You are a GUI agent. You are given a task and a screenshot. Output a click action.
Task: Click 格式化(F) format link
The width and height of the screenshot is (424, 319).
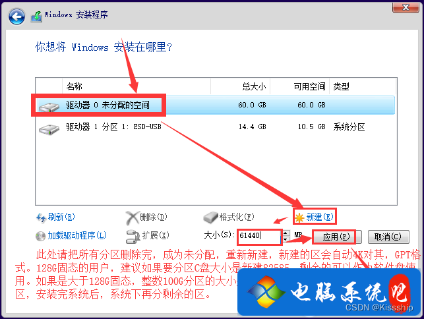click(x=237, y=217)
